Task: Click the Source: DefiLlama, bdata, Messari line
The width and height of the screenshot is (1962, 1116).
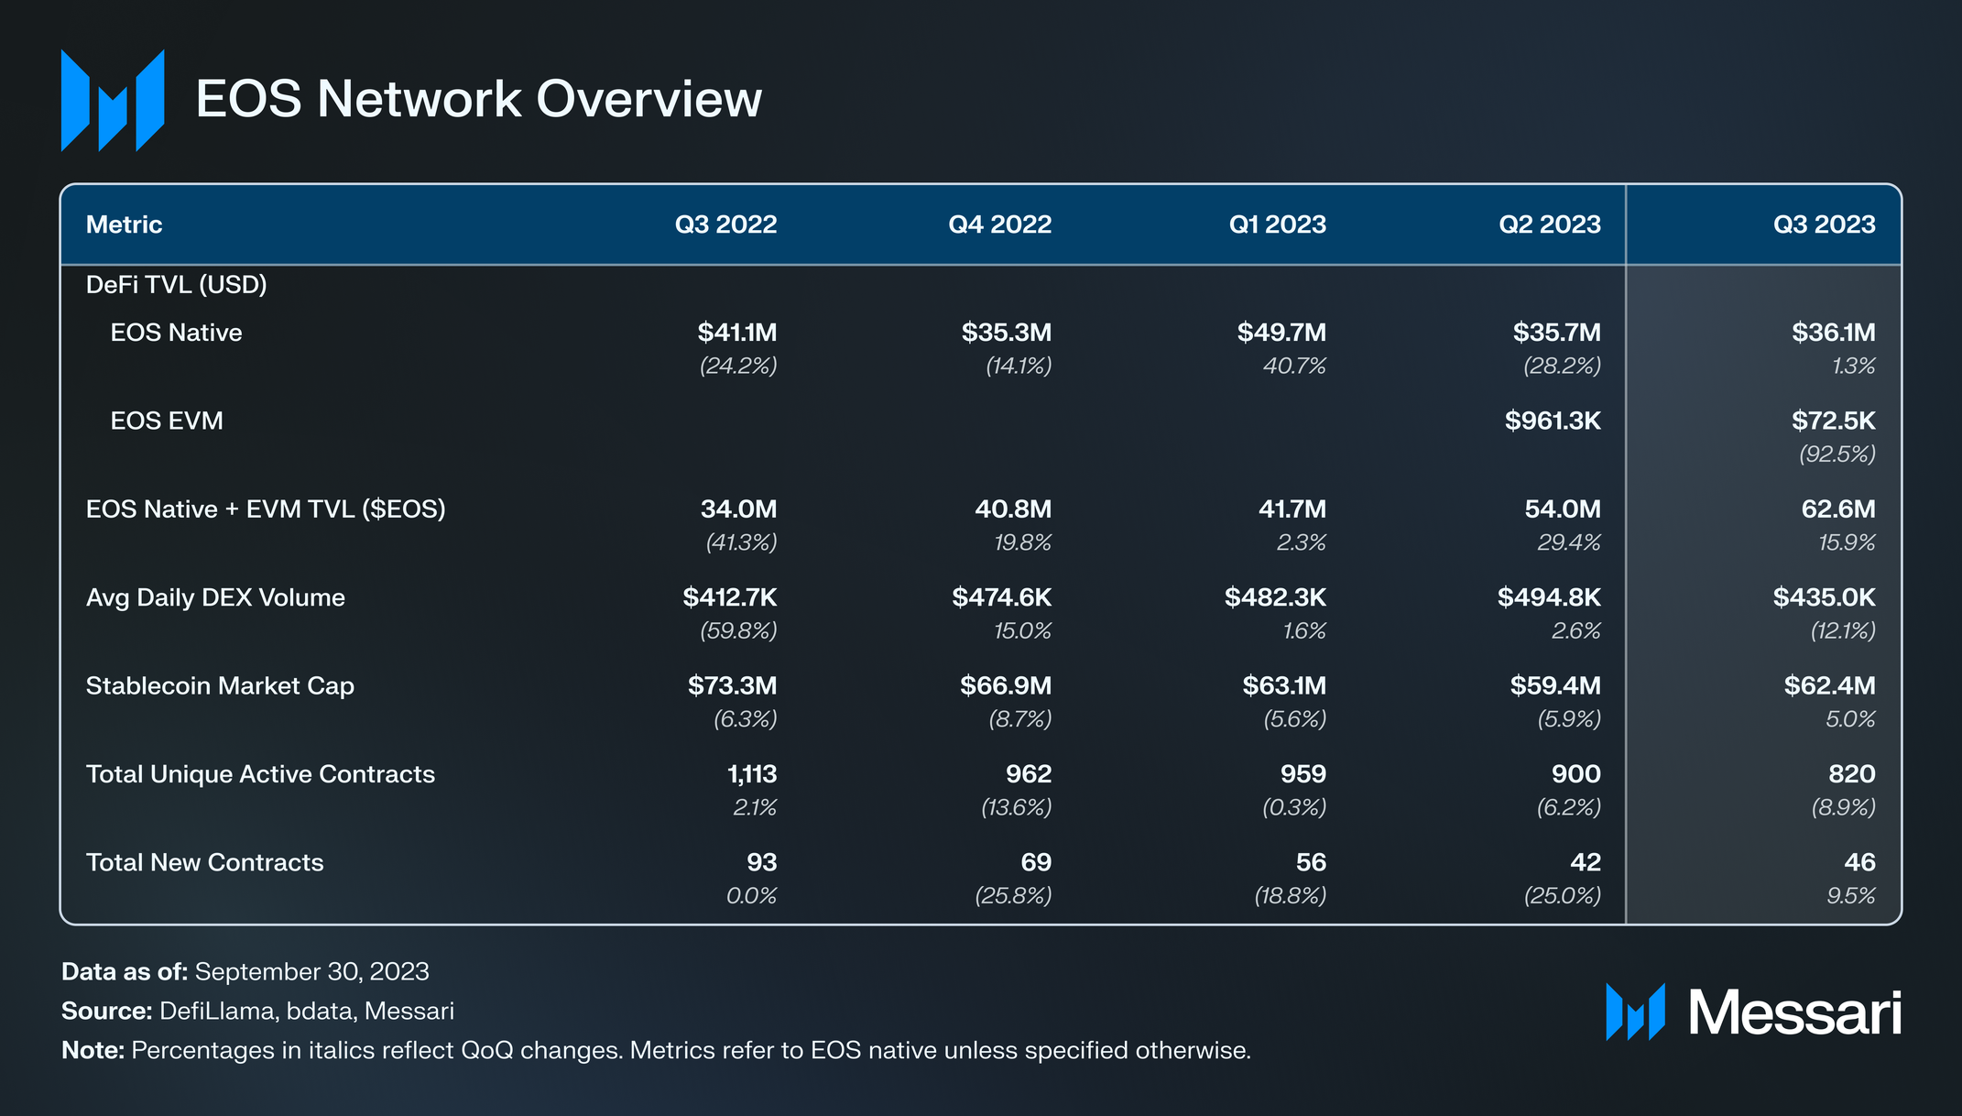Action: point(257,1011)
